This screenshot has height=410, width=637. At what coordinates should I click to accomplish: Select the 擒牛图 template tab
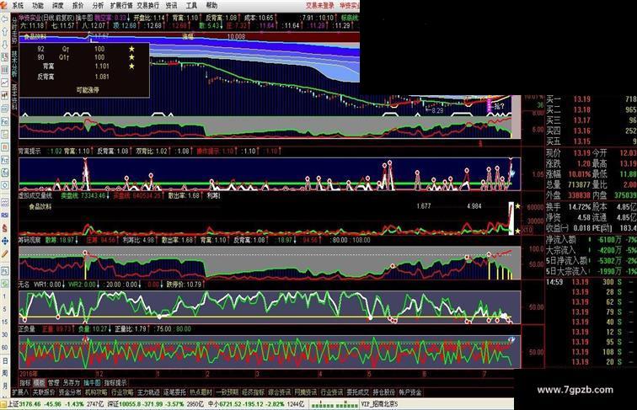(92, 382)
